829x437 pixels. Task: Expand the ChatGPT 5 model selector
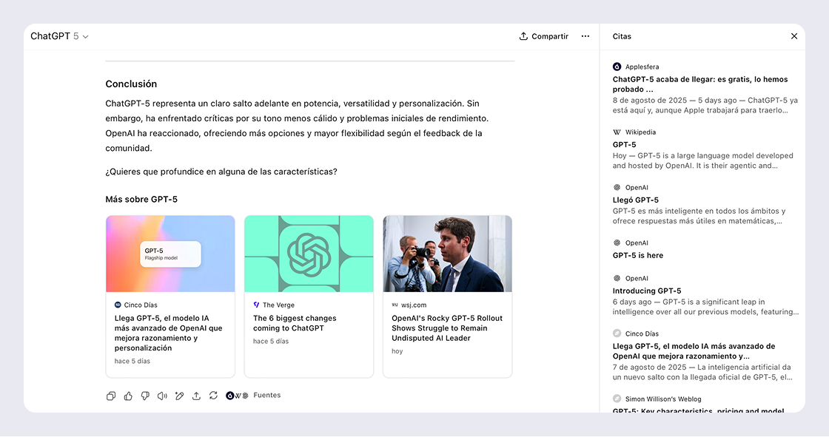coord(59,36)
